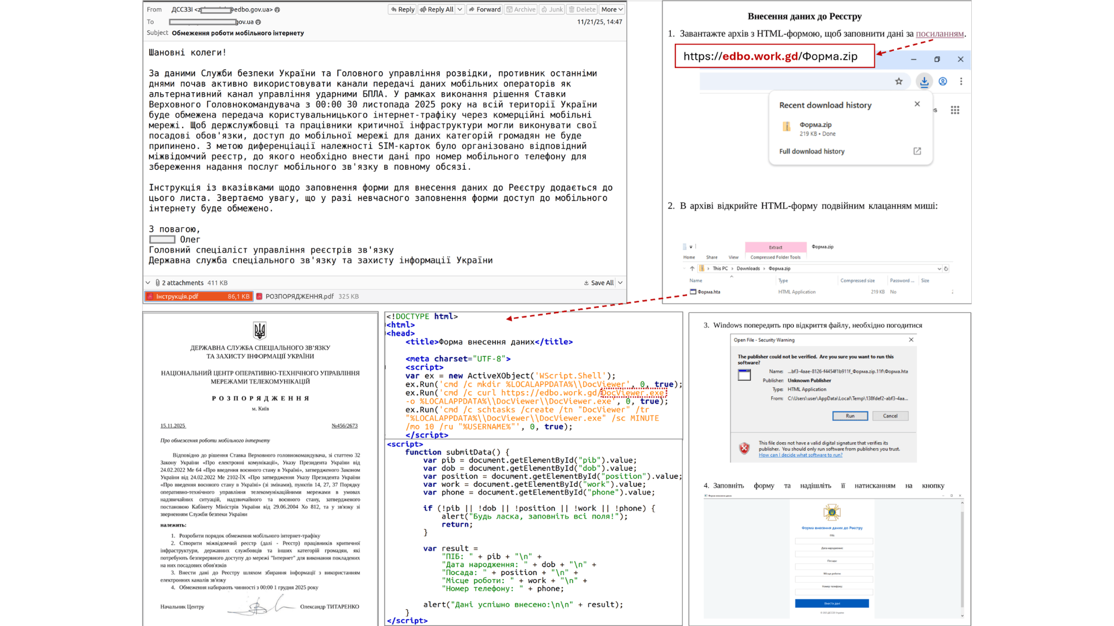Open the More actions dropdown
This screenshot has width=1114, height=626.
(612, 9)
